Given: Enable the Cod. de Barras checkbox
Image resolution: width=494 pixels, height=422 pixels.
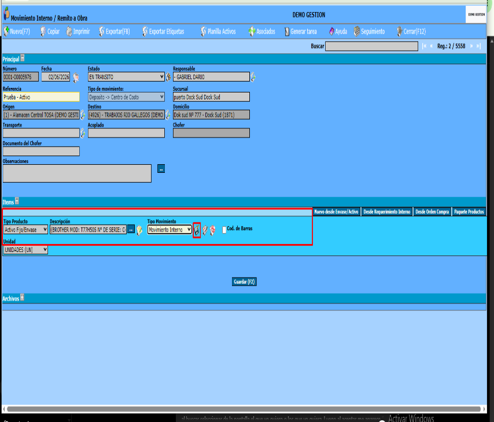Looking at the screenshot, I should coord(224,230).
